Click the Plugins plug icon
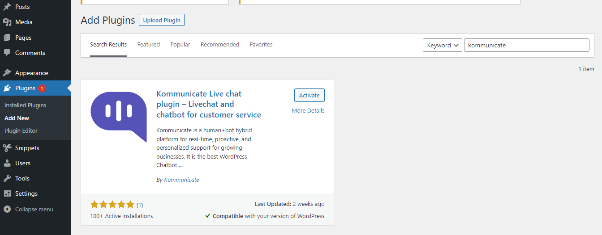 pos(7,88)
